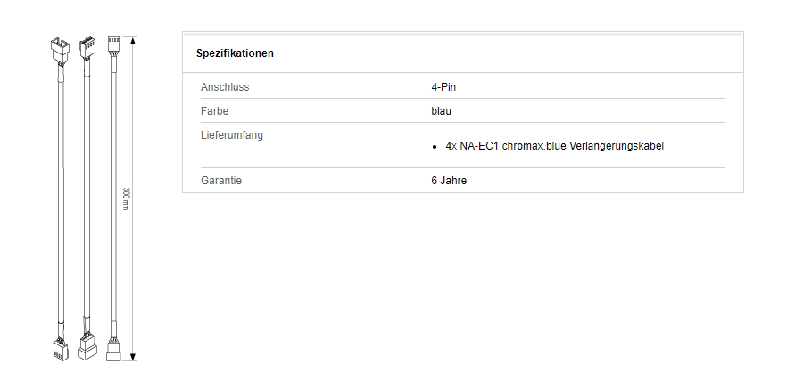This screenshot has width=787, height=372.
Task: Select the Garantie label
Action: pyautogui.click(x=221, y=181)
